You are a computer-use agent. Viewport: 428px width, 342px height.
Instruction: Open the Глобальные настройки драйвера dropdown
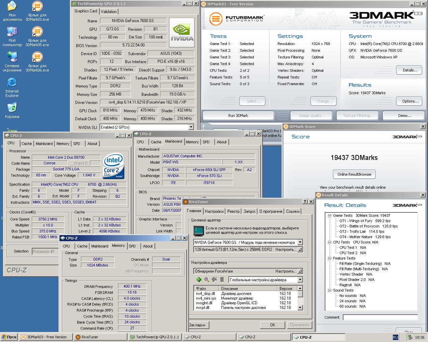[300, 280]
